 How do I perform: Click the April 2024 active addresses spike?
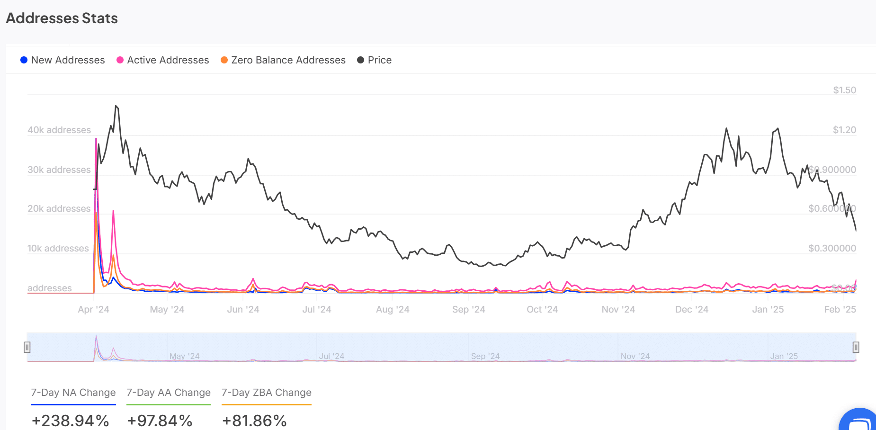pyautogui.click(x=96, y=140)
